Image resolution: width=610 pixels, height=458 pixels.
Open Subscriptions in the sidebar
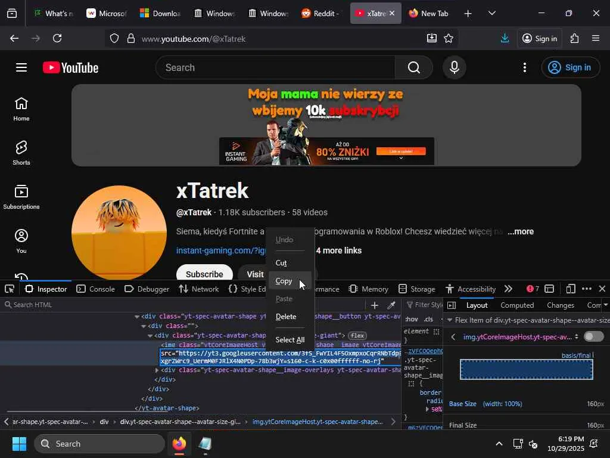(21, 197)
